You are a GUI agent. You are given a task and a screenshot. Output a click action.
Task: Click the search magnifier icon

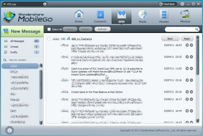click(x=197, y=30)
